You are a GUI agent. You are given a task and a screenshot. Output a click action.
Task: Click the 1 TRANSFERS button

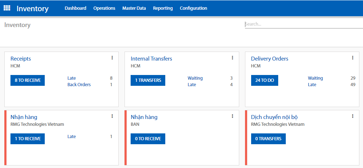point(148,80)
